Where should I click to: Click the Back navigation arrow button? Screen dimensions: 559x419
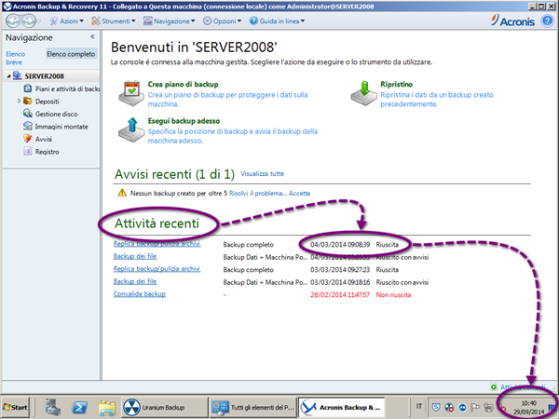13,21
